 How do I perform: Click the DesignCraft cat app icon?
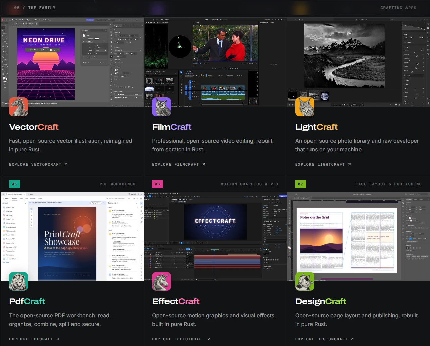305,281
